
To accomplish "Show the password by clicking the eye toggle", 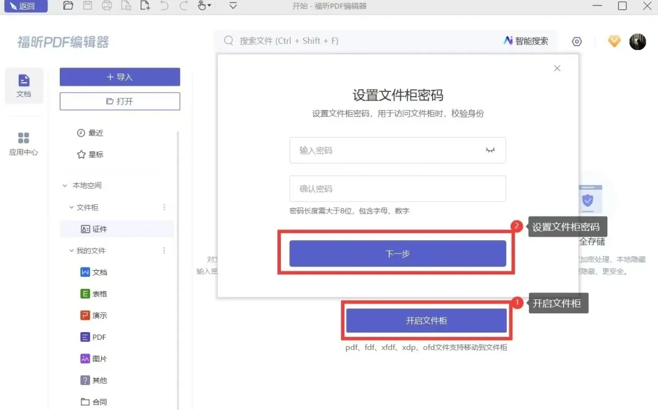I will coord(490,150).
